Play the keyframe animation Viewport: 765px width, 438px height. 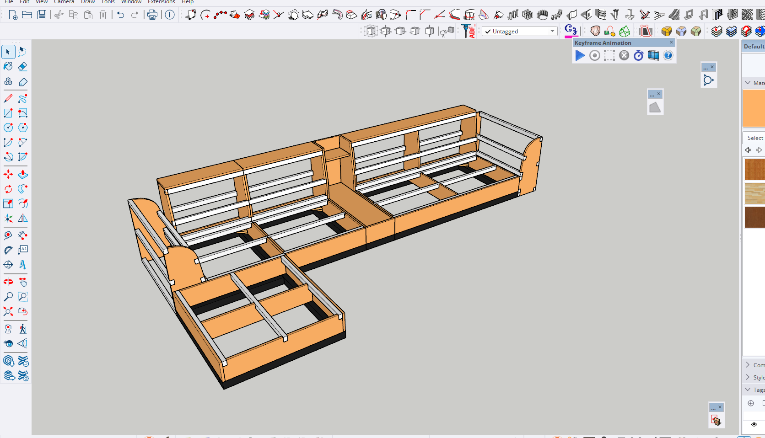point(580,56)
